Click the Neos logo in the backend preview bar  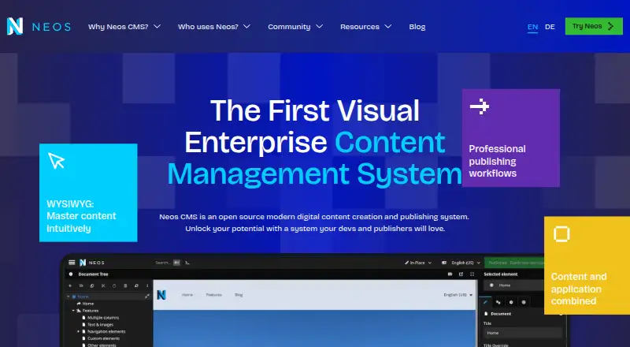coord(92,263)
